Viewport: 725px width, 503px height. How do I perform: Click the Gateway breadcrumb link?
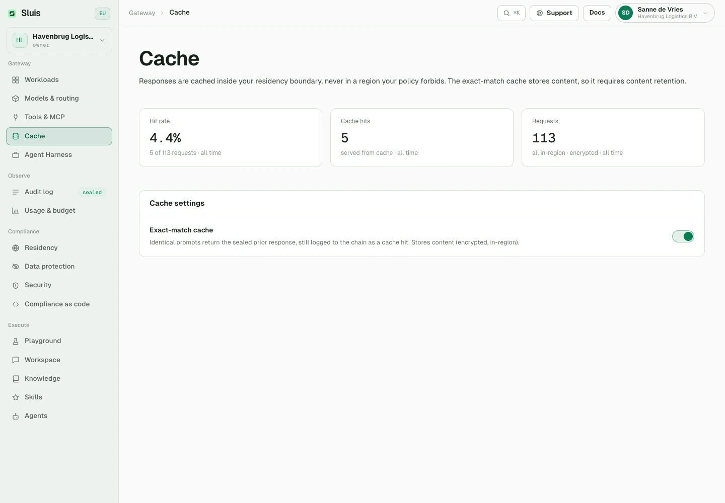(142, 13)
